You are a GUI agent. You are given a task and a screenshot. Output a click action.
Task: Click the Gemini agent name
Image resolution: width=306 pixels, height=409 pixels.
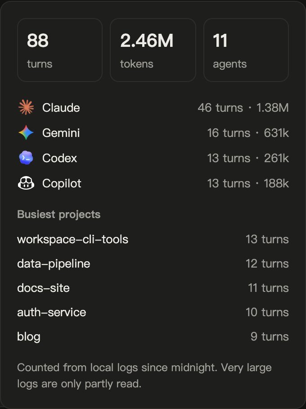(61, 133)
